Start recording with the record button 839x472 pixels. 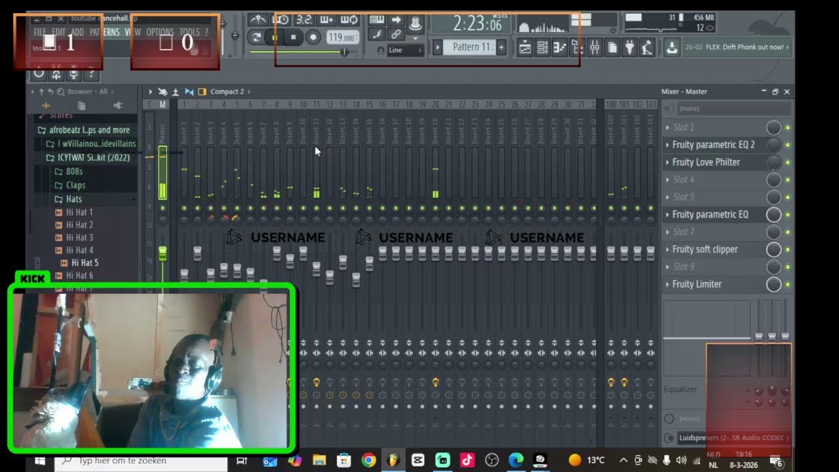[313, 37]
